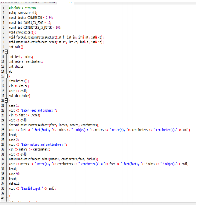Click the 'default:' label
202x206 pixels.
[15, 183]
